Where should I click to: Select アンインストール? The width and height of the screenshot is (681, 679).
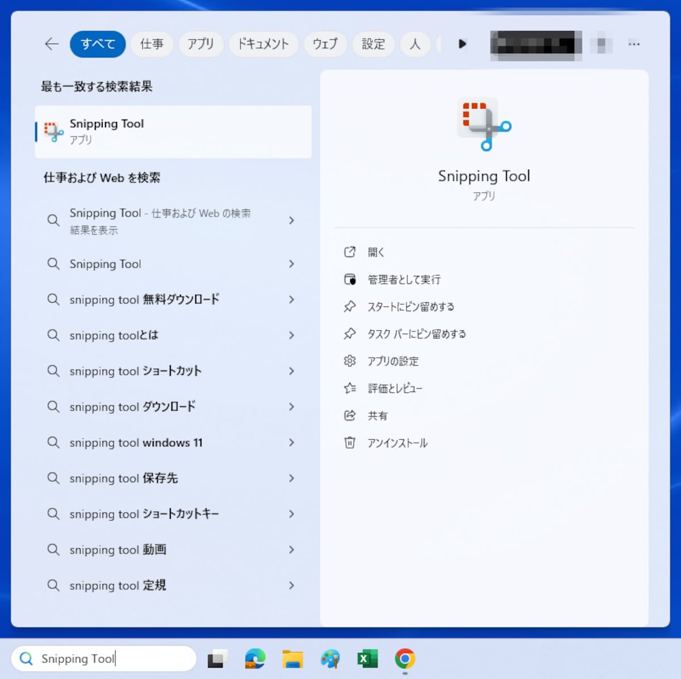[x=397, y=443]
